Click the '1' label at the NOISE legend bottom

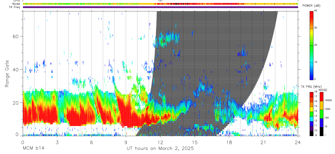coord(324,135)
